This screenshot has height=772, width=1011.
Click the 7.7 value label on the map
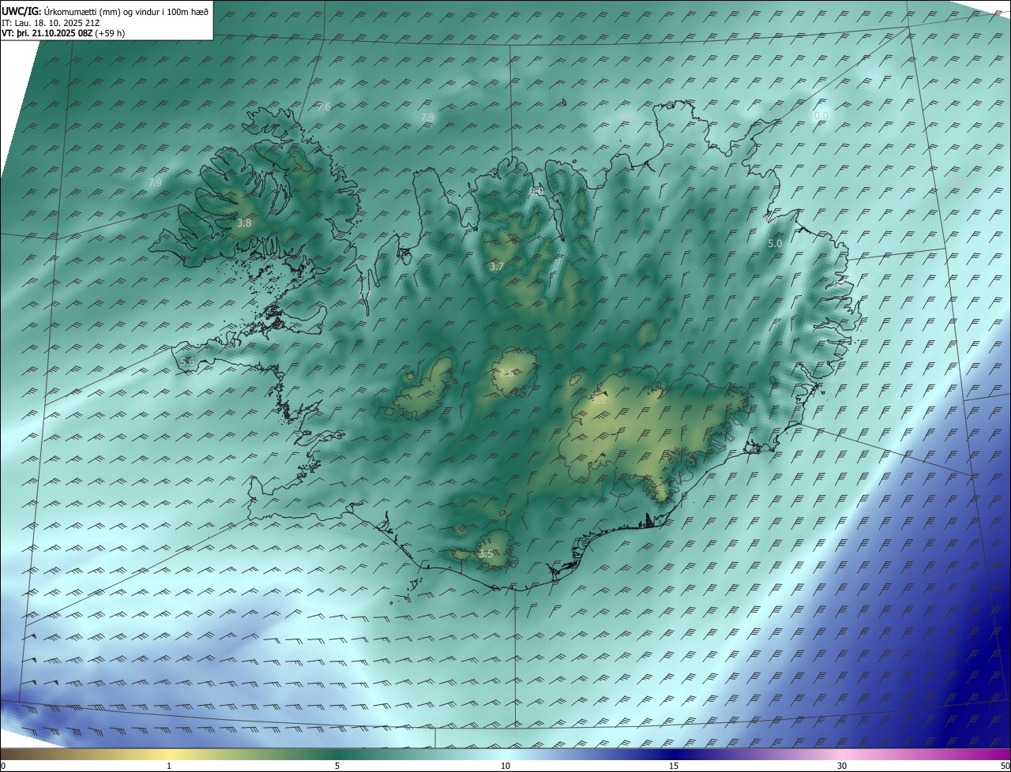click(x=364, y=294)
